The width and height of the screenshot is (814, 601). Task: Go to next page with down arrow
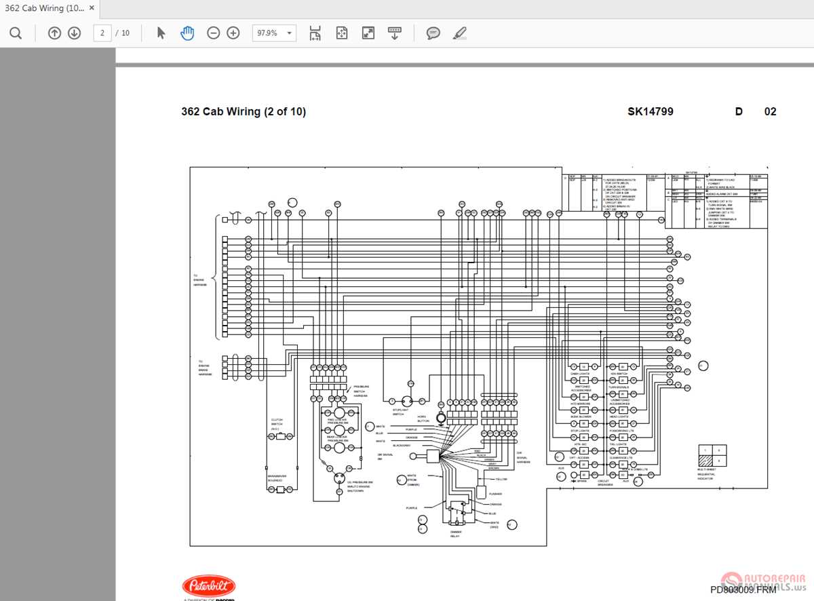(x=74, y=33)
